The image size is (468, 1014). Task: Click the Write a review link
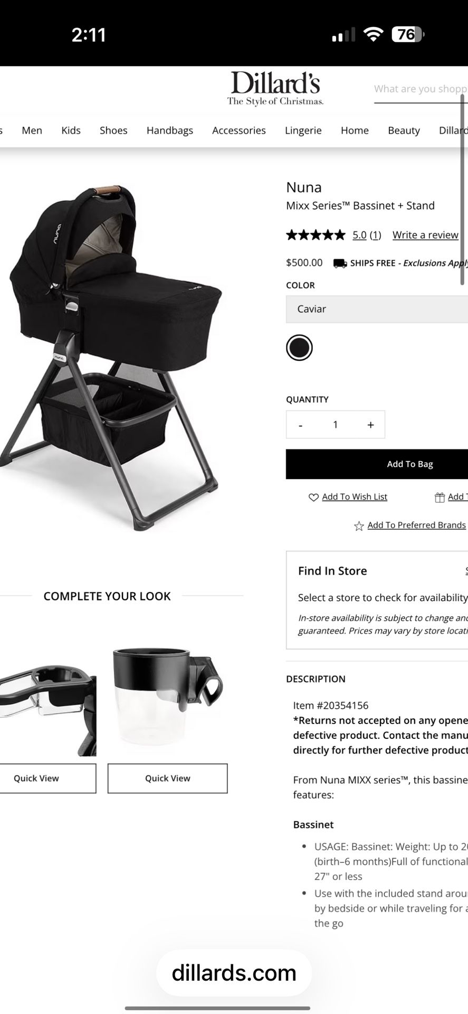coord(425,235)
